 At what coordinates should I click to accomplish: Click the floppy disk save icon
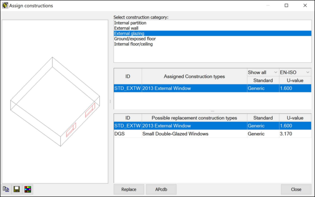click(x=17, y=189)
